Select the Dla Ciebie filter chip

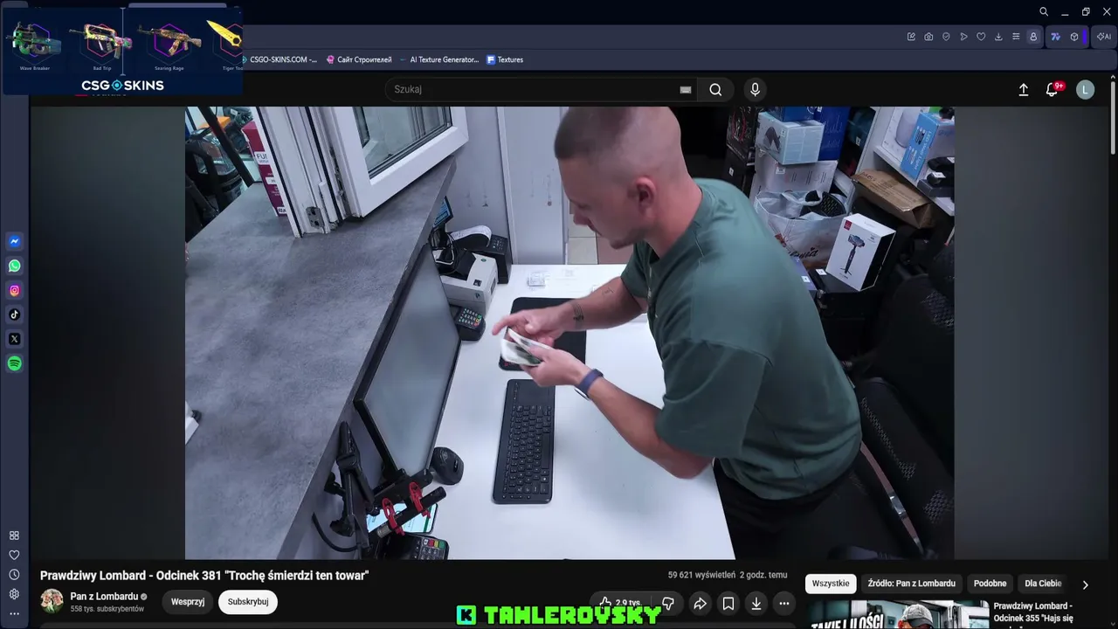point(1043,584)
